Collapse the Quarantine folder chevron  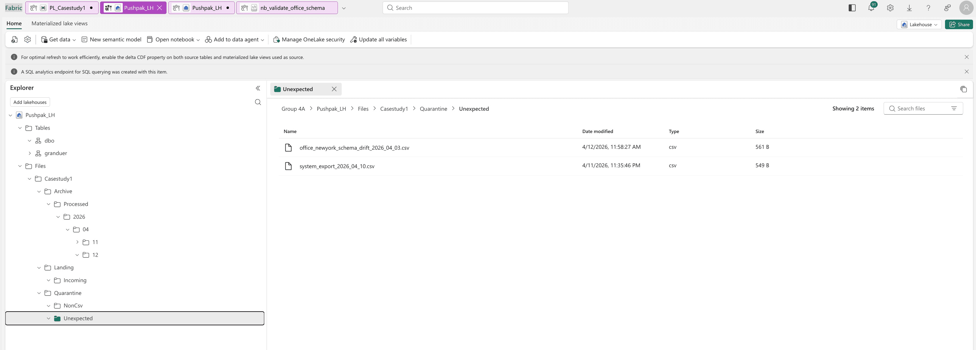click(39, 293)
